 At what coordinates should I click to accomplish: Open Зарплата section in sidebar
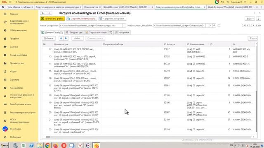14,80
